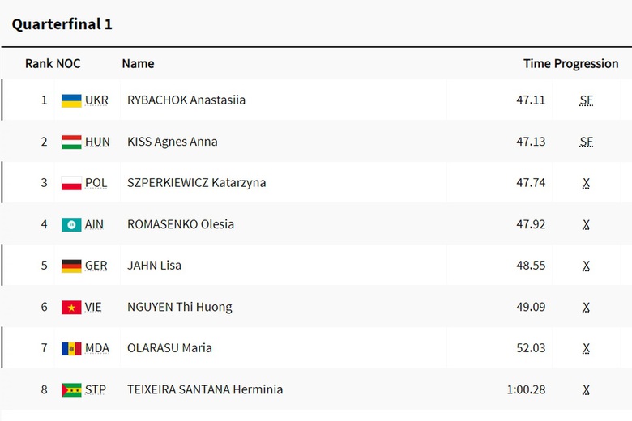The image size is (632, 421).
Task: Click the Name column header
Action: tap(138, 63)
